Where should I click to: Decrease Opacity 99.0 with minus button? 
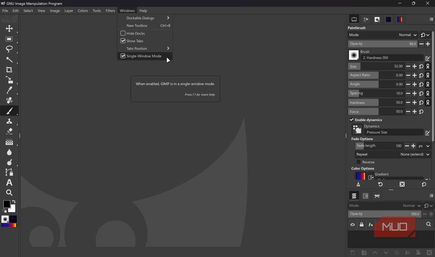pyautogui.click(x=421, y=44)
